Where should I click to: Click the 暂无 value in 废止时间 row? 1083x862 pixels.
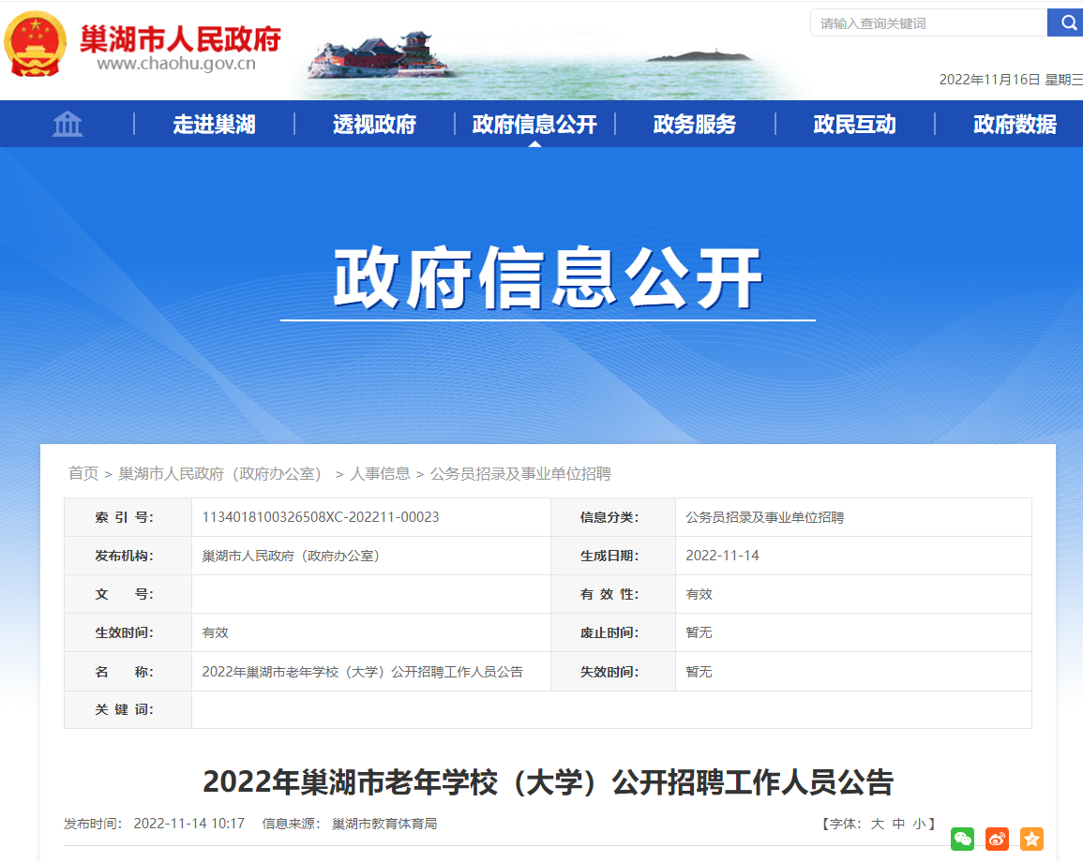click(x=699, y=632)
